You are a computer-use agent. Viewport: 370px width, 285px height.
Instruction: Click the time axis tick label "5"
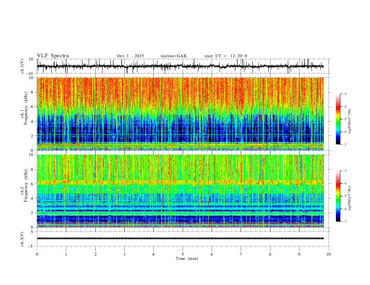pyautogui.click(x=183, y=254)
